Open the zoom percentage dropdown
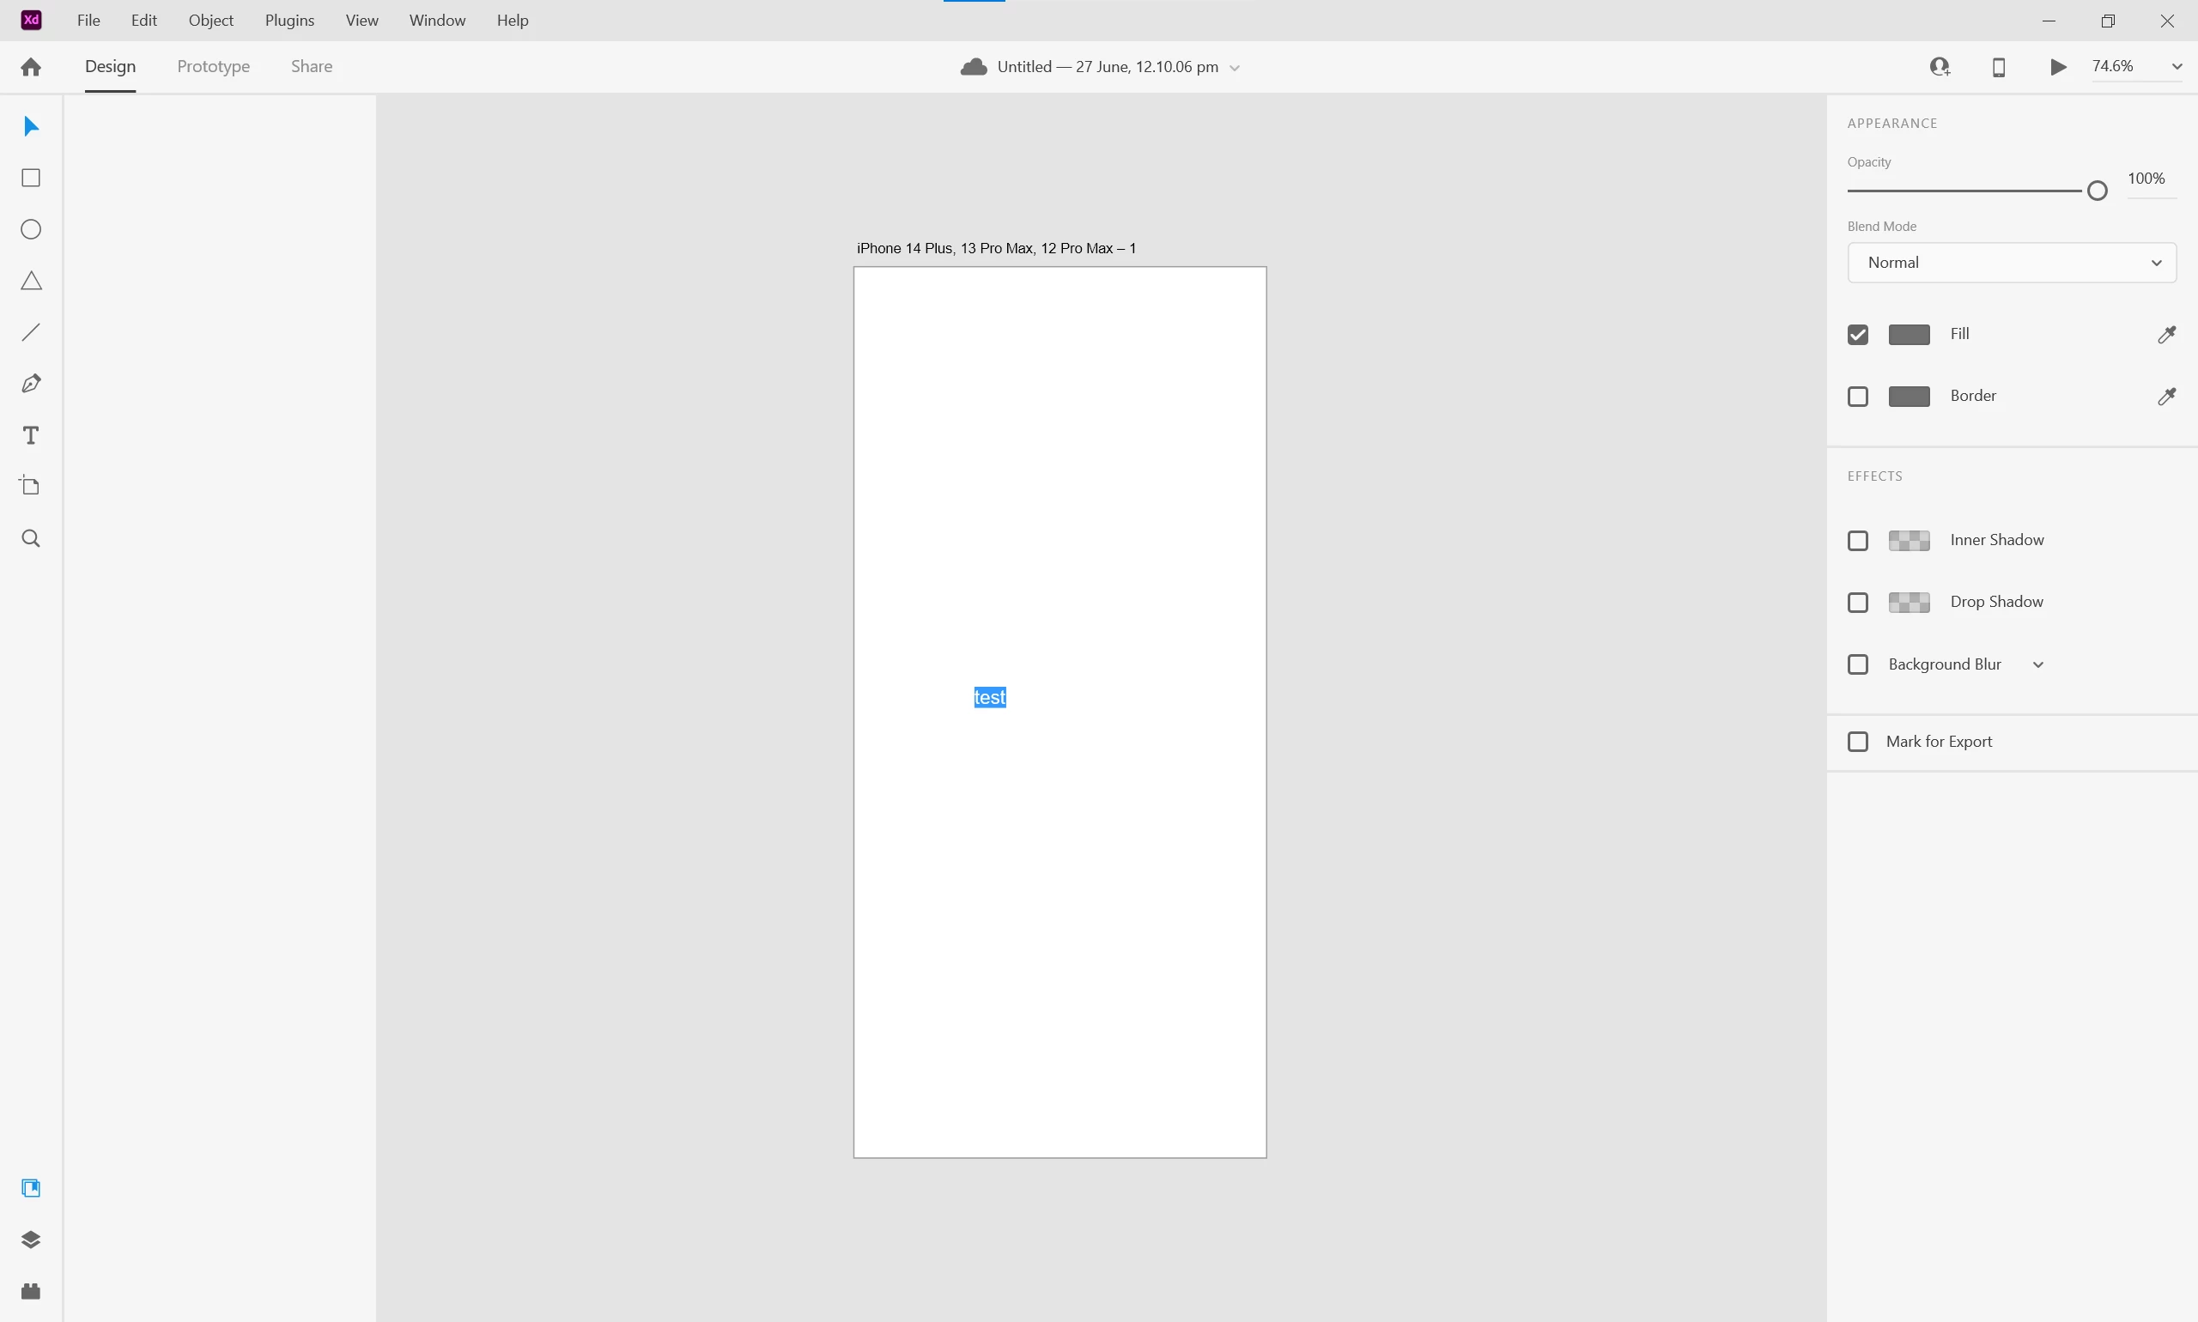The image size is (2198, 1322). click(x=2176, y=67)
